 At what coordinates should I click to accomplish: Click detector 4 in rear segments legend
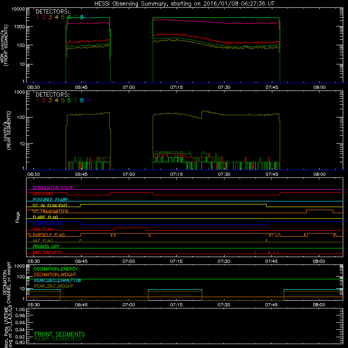click(57, 100)
